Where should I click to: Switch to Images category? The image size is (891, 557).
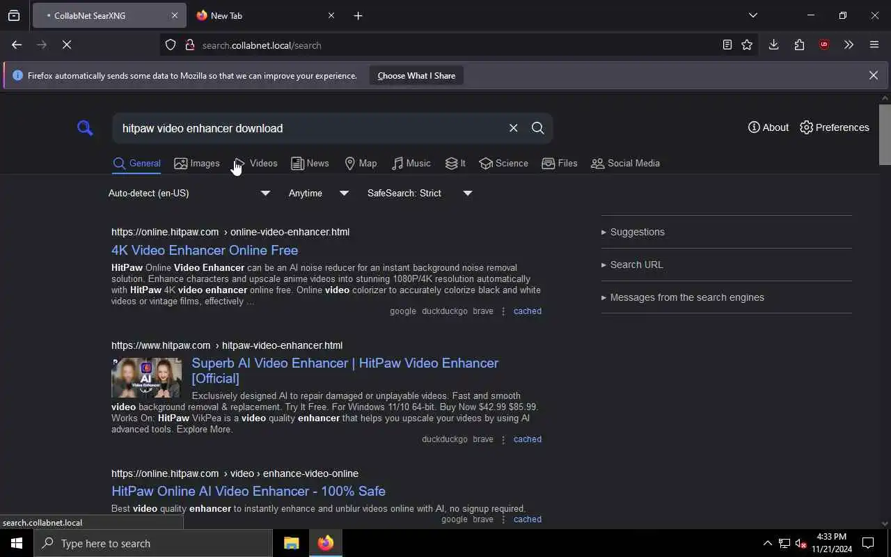click(x=197, y=163)
